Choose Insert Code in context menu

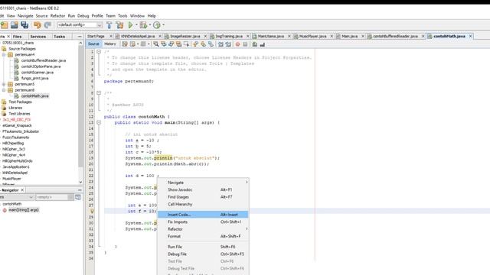(x=203, y=215)
